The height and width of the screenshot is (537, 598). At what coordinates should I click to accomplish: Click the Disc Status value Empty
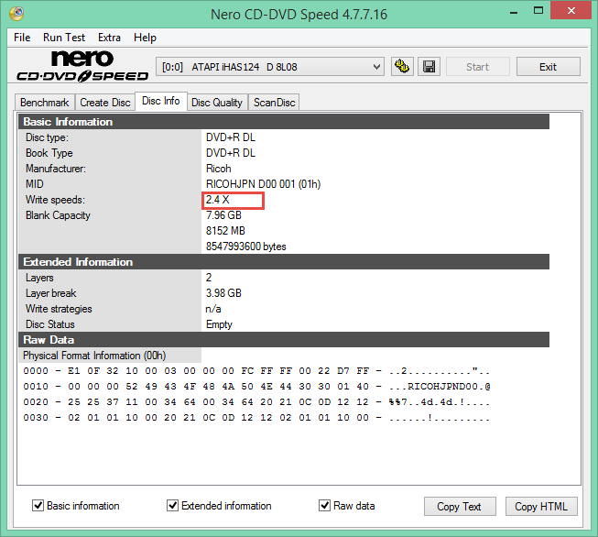(219, 324)
